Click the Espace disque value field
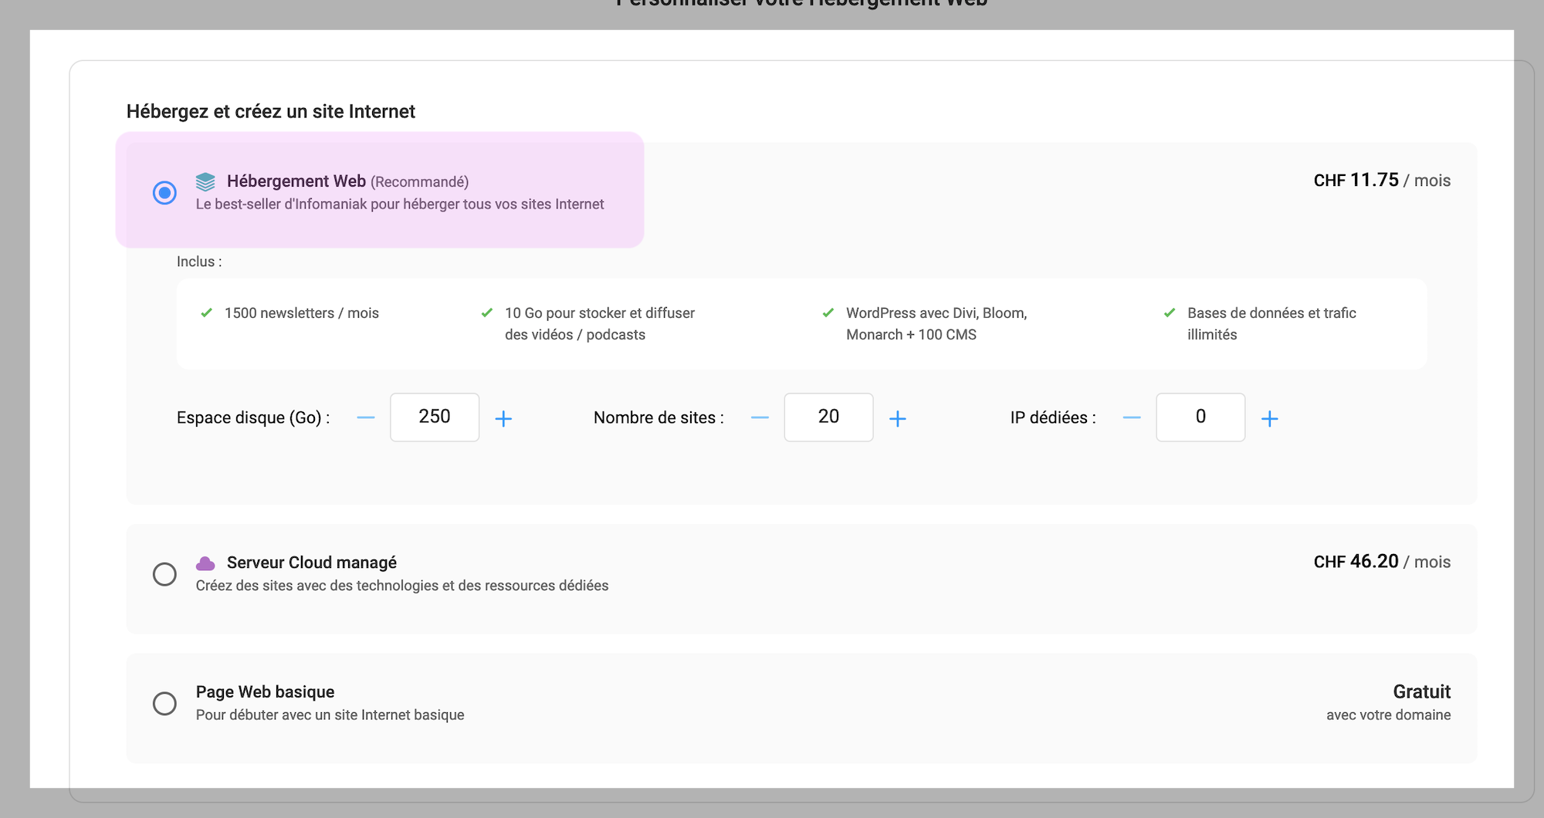Image resolution: width=1544 pixels, height=818 pixels. [x=435, y=417]
